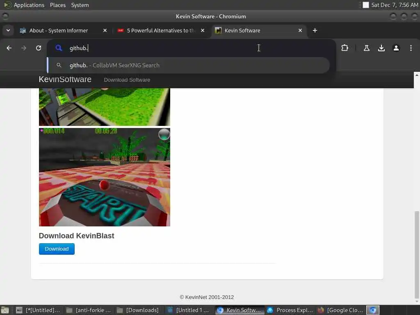
Task: Open the tab search dropdown arrow
Action: tap(8, 30)
